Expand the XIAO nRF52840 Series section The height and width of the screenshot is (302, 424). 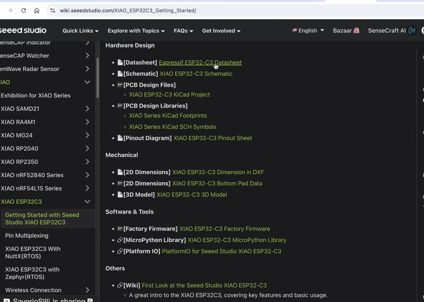(x=87, y=175)
